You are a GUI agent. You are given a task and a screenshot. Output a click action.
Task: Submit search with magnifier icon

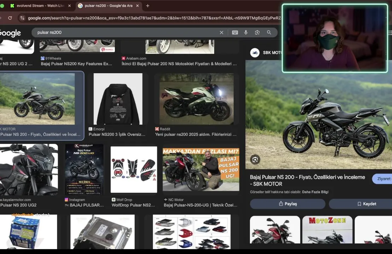click(269, 32)
